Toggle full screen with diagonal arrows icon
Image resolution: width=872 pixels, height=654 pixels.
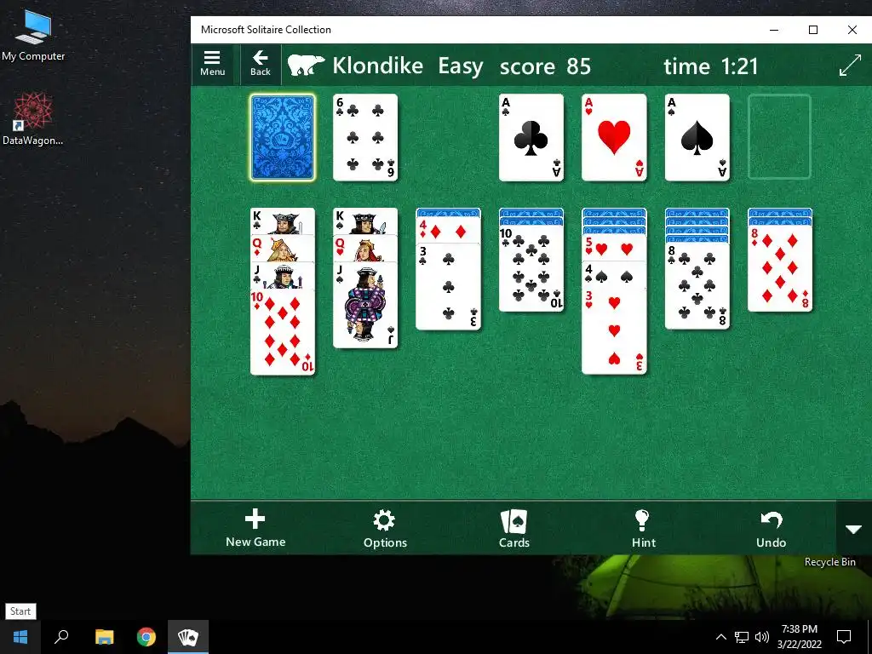point(850,66)
